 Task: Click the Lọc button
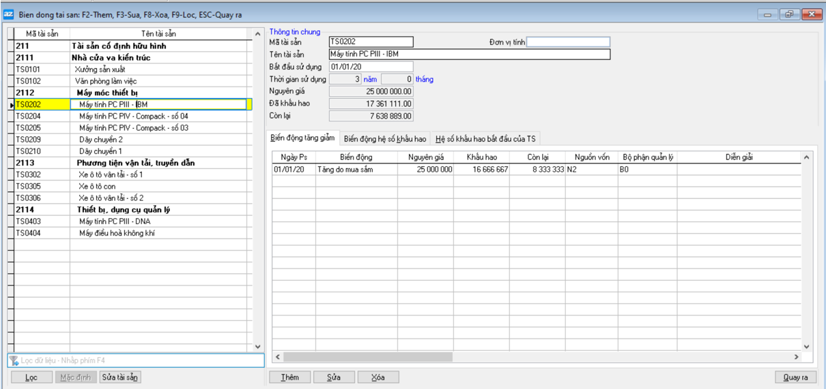(31, 377)
